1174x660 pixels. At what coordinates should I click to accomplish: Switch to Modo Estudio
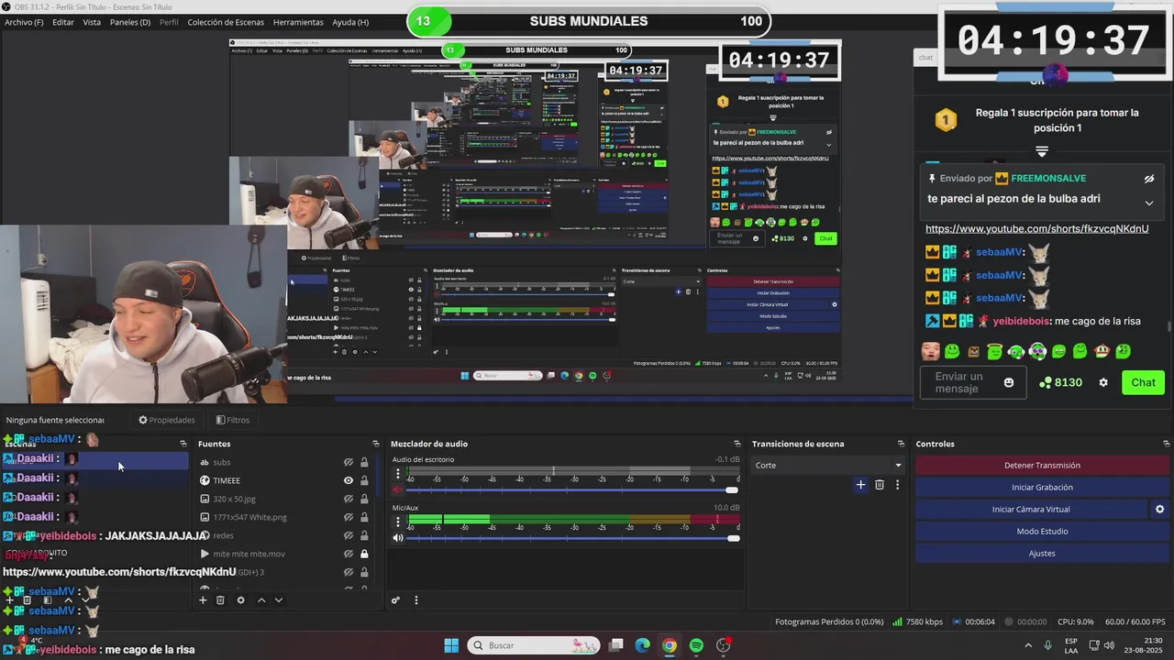point(1042,532)
